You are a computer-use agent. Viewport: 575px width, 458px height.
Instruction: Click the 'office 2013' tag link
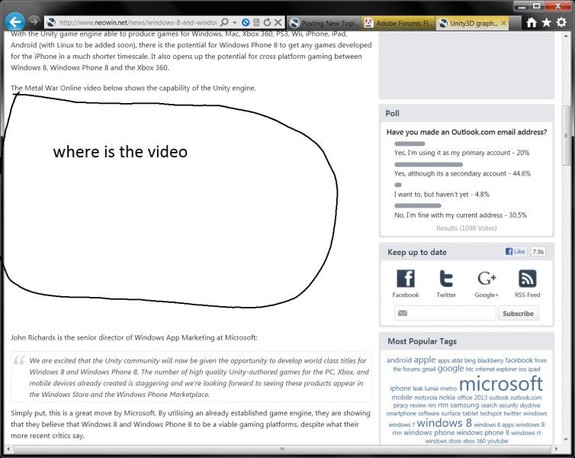click(x=472, y=397)
